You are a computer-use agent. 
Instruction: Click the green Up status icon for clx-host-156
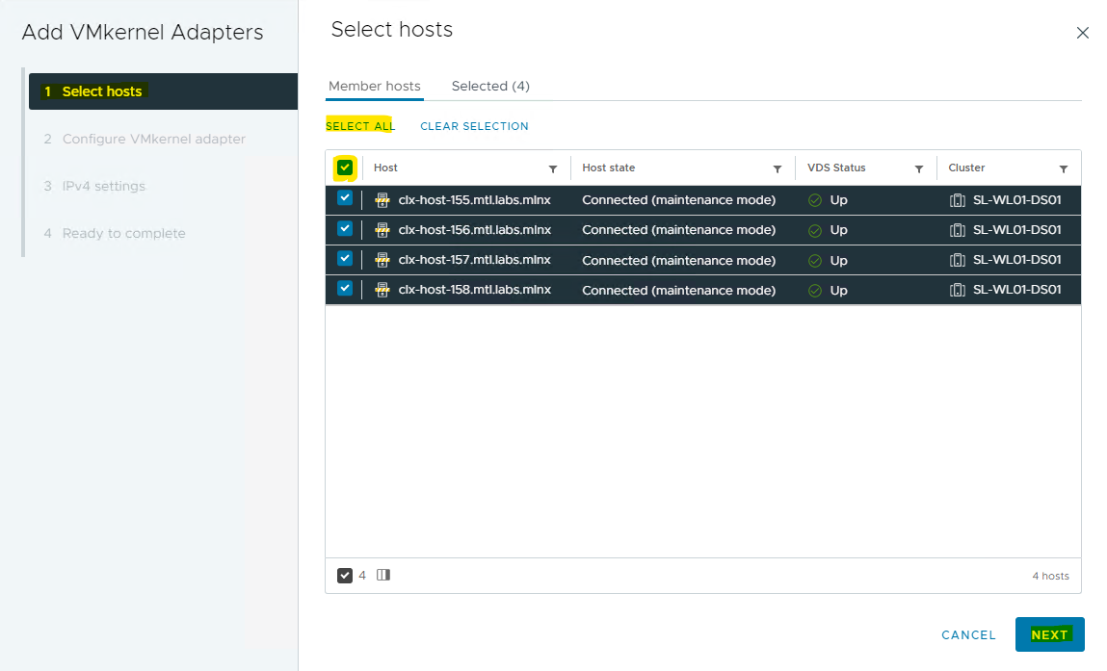[815, 231]
